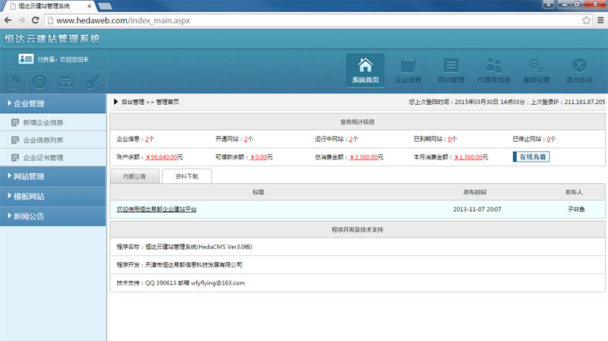Viewport: 608px width, 341px height.
Task: Click the dollar sign shortcut icon
Action: [39, 82]
